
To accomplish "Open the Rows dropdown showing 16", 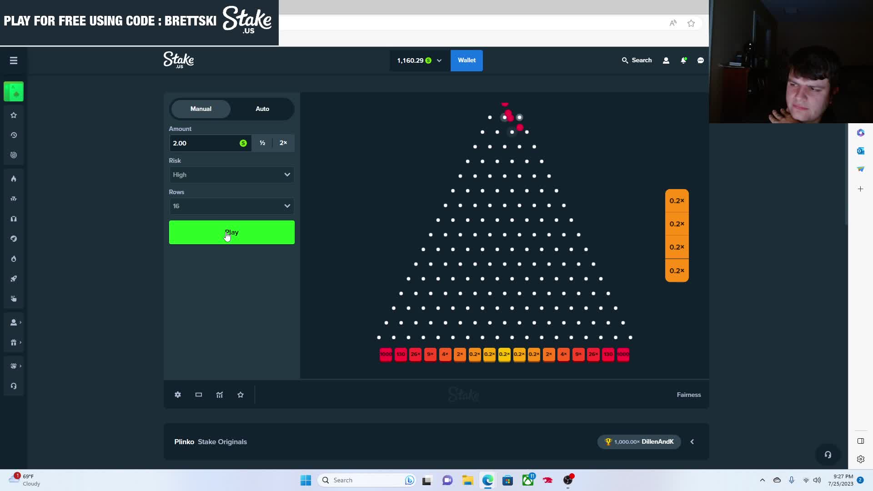I will coord(231,206).
